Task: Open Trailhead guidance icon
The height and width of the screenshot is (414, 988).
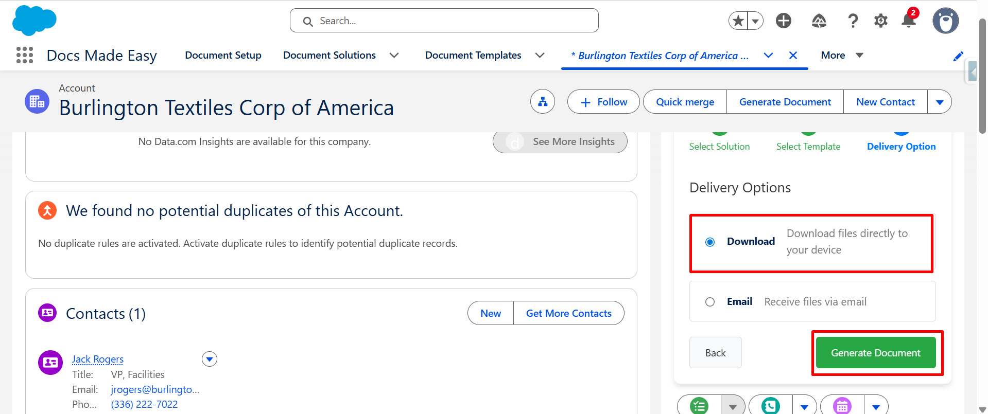Action: tap(819, 21)
